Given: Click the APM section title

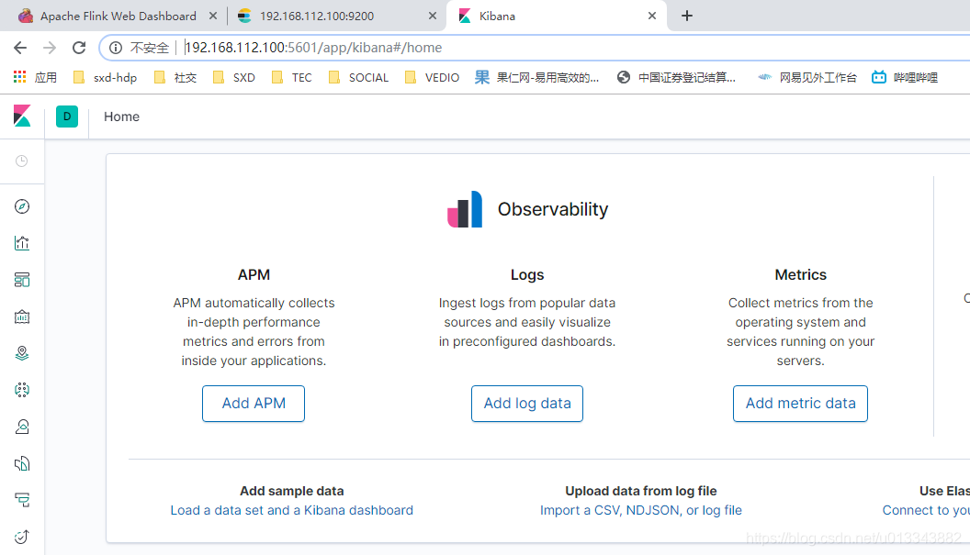Looking at the screenshot, I should click(254, 274).
